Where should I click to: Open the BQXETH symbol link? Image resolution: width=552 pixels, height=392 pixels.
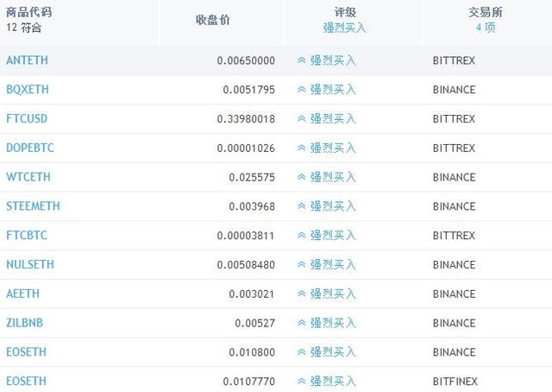click(x=28, y=90)
